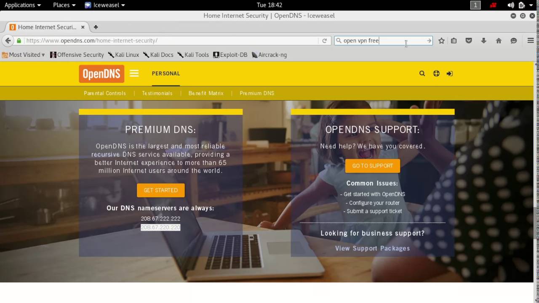Open the Iceweasel hamburger menu
This screenshot has height=303, width=539.
point(531,41)
